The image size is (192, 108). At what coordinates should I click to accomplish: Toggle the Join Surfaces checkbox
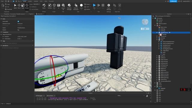click(30, 9)
